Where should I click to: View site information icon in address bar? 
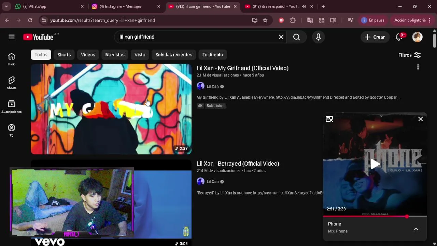tap(44, 20)
